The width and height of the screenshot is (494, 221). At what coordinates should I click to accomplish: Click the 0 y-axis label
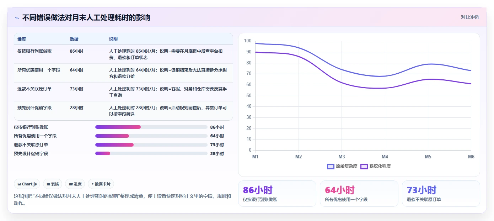click(x=250, y=150)
